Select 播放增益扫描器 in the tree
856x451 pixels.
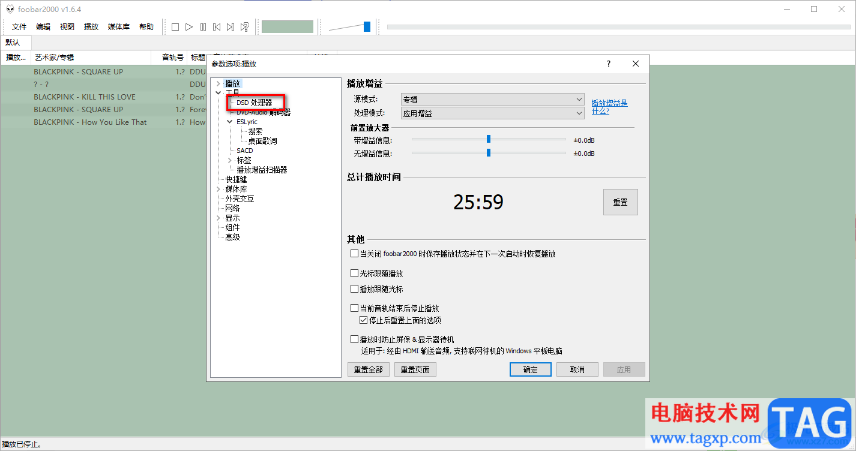coord(262,170)
